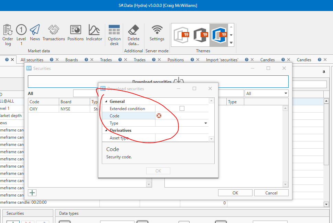Click the pin icon on right panel
The height and width of the screenshot is (223, 333).
point(324,72)
